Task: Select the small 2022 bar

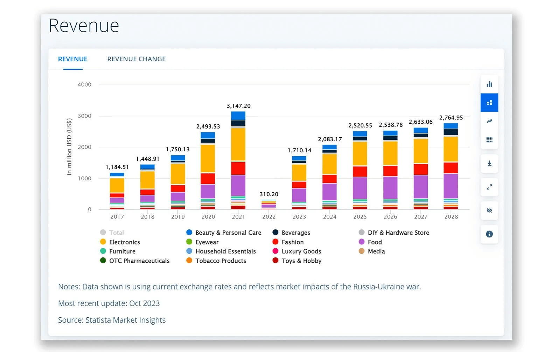Action: (x=269, y=205)
